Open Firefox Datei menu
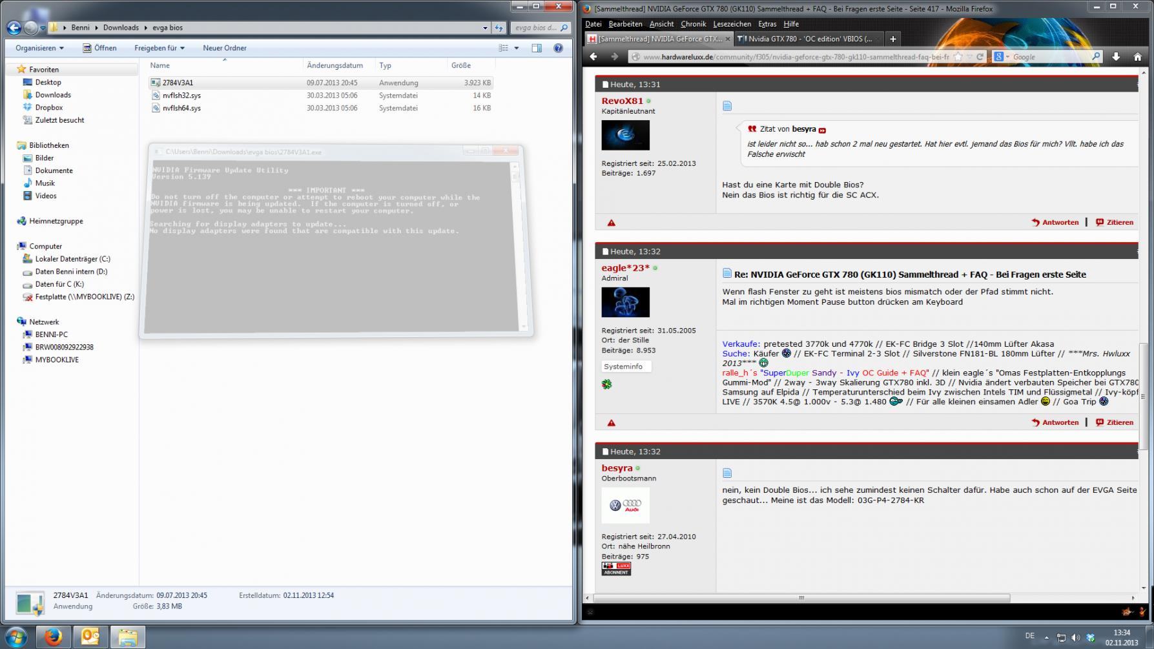The height and width of the screenshot is (649, 1154). 593,24
